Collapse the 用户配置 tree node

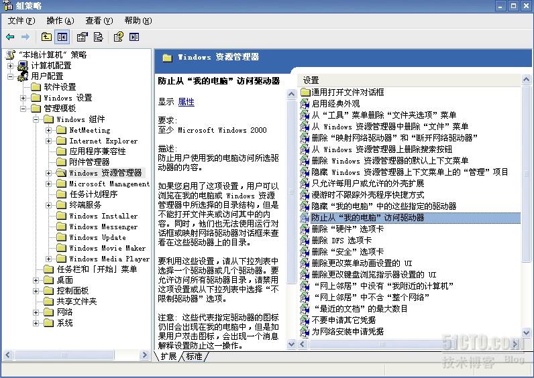tap(11, 76)
